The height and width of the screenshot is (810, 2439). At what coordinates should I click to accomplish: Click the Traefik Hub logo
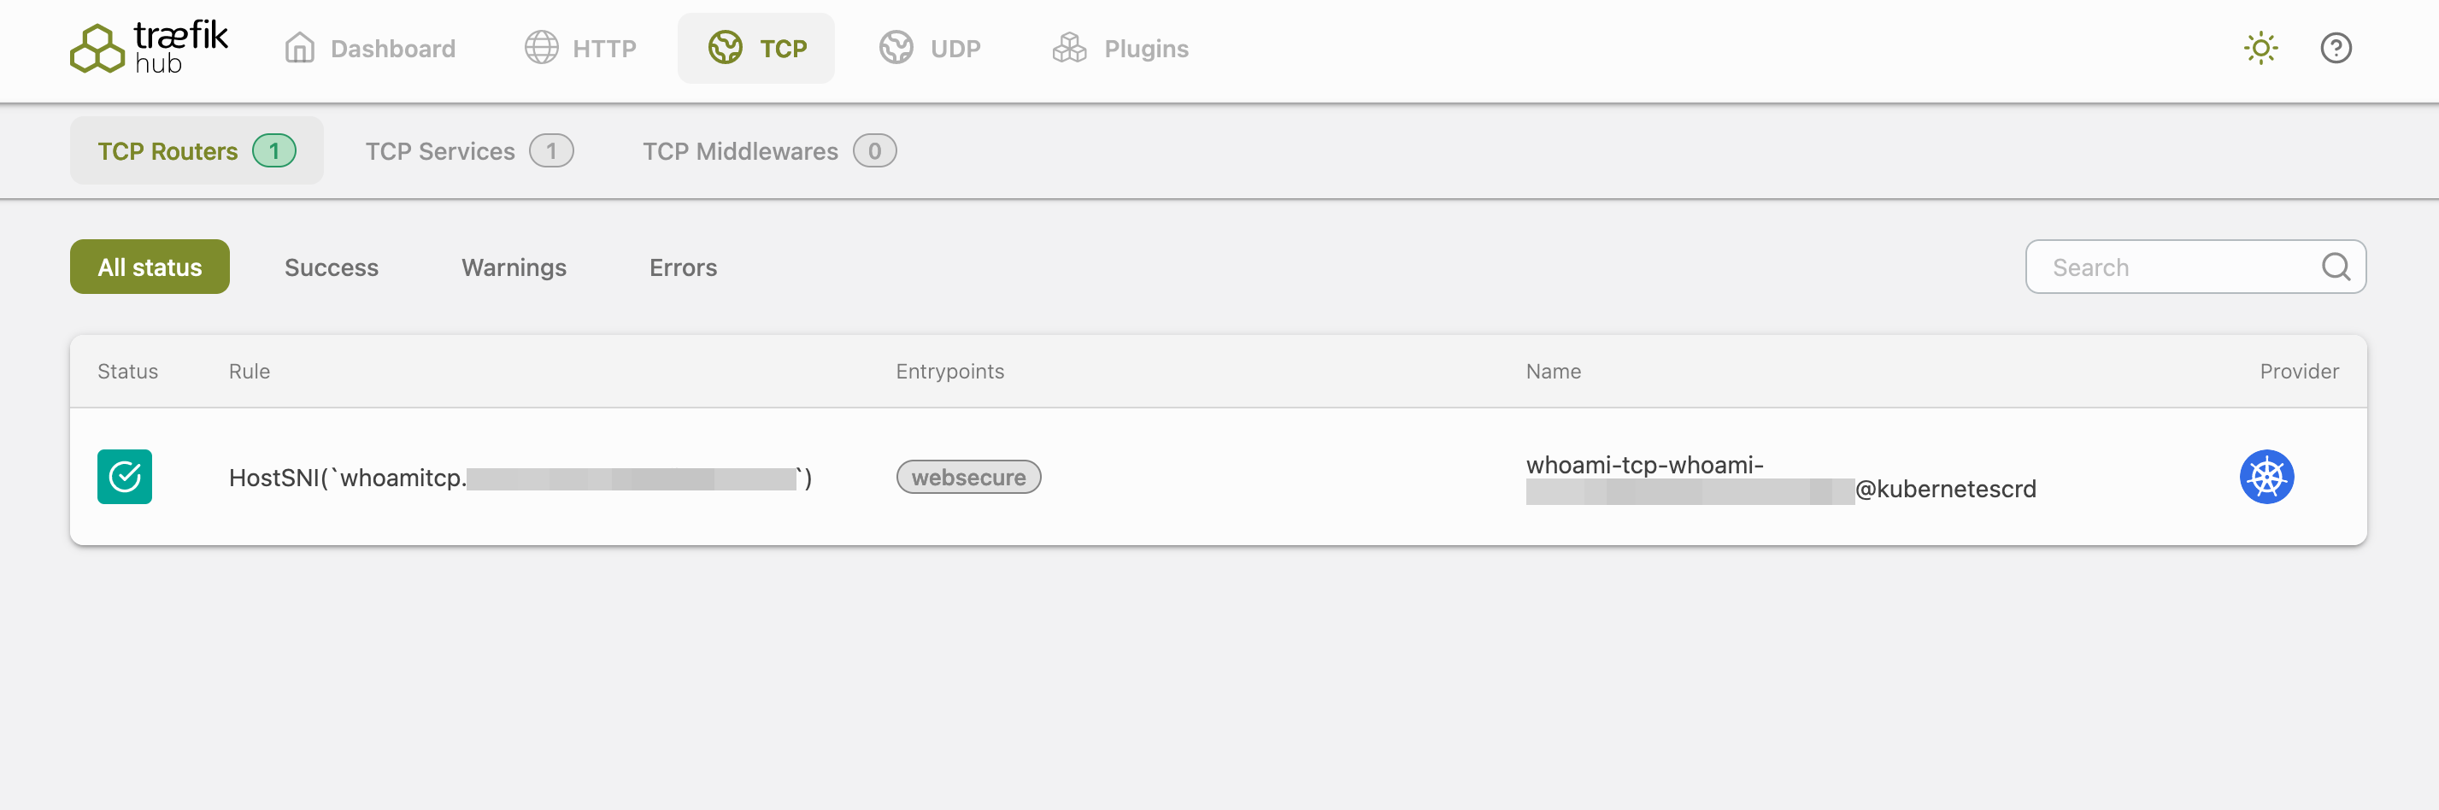click(149, 48)
